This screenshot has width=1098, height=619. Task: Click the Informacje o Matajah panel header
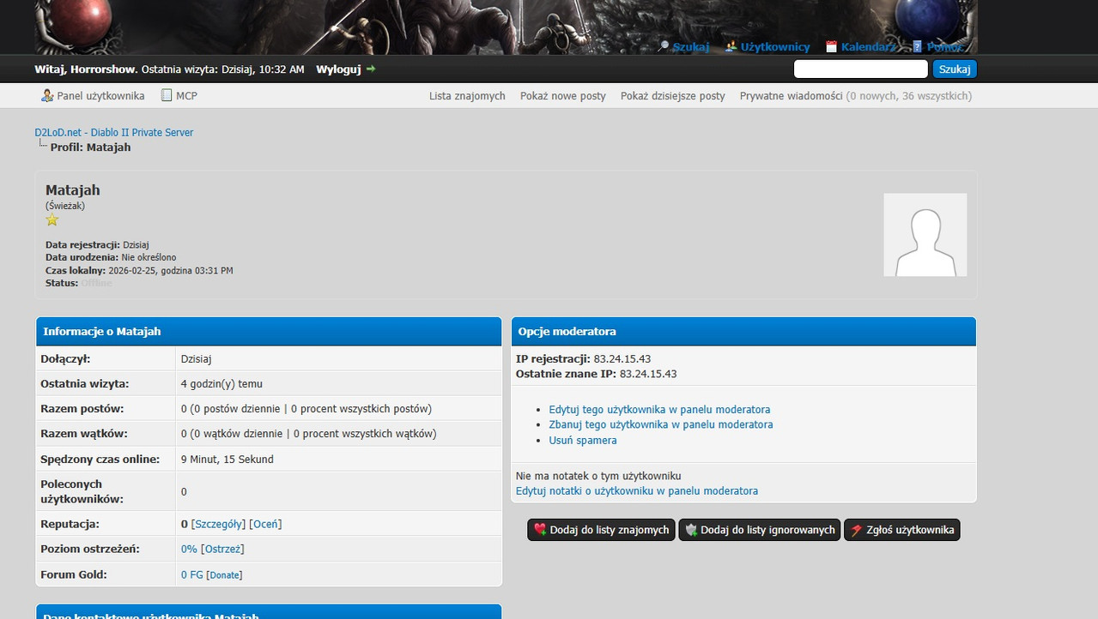pyautogui.click(x=269, y=331)
